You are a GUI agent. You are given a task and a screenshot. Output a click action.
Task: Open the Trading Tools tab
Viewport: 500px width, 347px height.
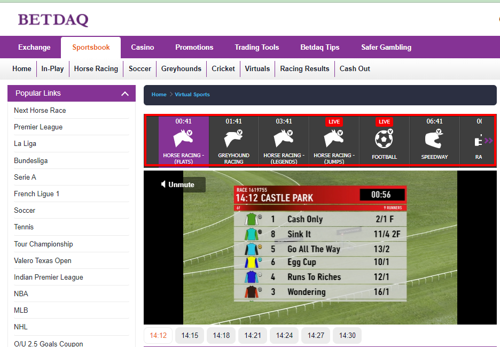(x=257, y=47)
